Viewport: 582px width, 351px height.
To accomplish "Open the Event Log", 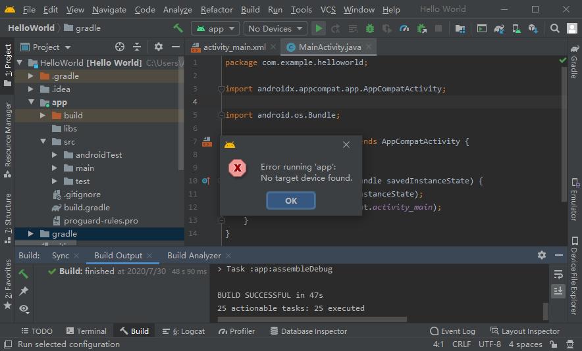I will click(x=452, y=331).
